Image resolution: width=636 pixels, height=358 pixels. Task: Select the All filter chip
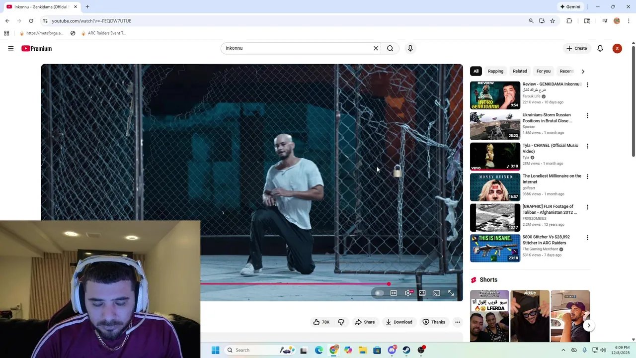tap(476, 71)
